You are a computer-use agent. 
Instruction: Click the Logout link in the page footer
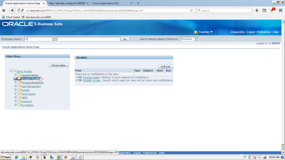pos(137,153)
